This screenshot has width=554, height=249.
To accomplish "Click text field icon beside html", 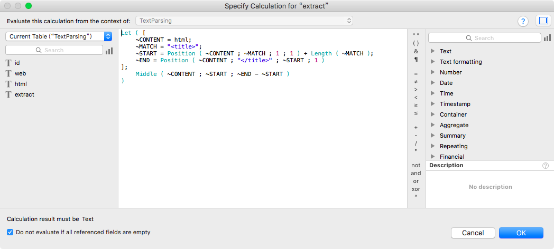I will (8, 84).
